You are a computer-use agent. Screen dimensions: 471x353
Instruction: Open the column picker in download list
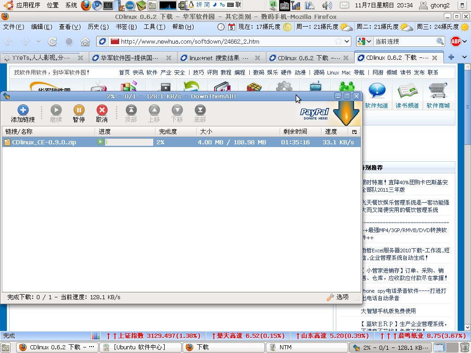coord(354,131)
